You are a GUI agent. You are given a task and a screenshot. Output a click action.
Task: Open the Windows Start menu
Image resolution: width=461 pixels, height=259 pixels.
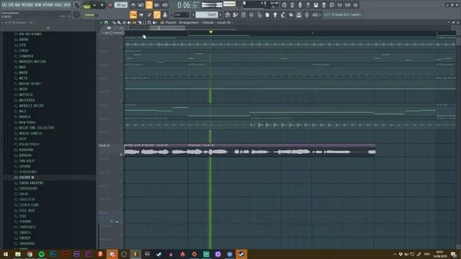point(6,254)
